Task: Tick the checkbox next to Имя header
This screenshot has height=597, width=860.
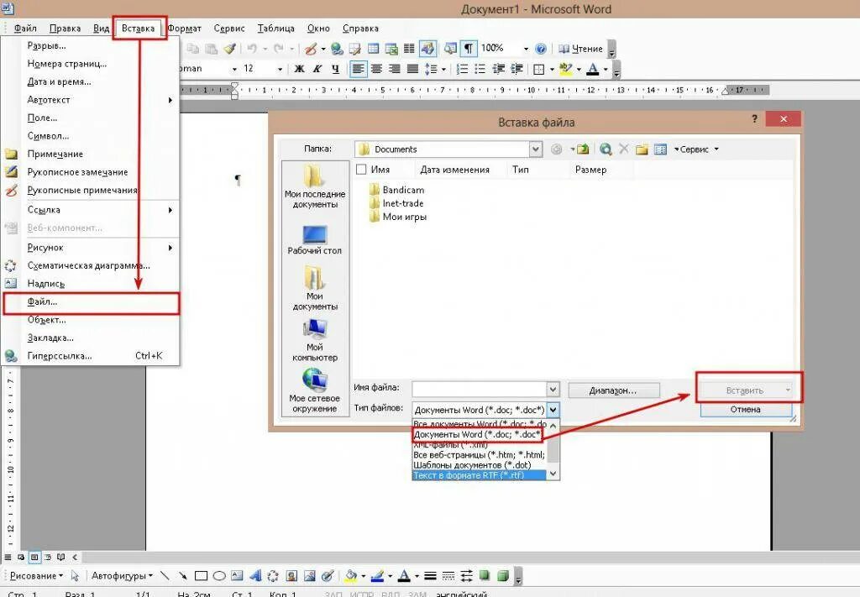Action: tap(361, 170)
